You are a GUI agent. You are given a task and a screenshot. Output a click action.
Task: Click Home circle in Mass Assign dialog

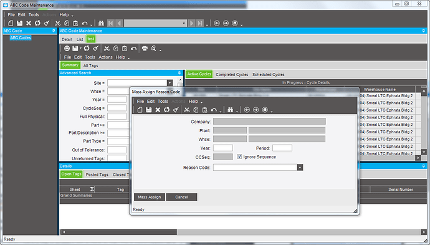pyautogui.click(x=265, y=110)
